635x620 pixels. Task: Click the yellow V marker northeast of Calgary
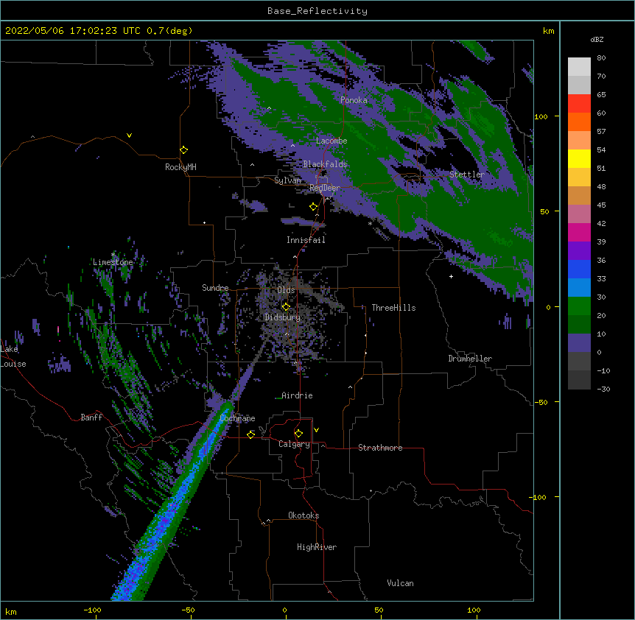[316, 430]
